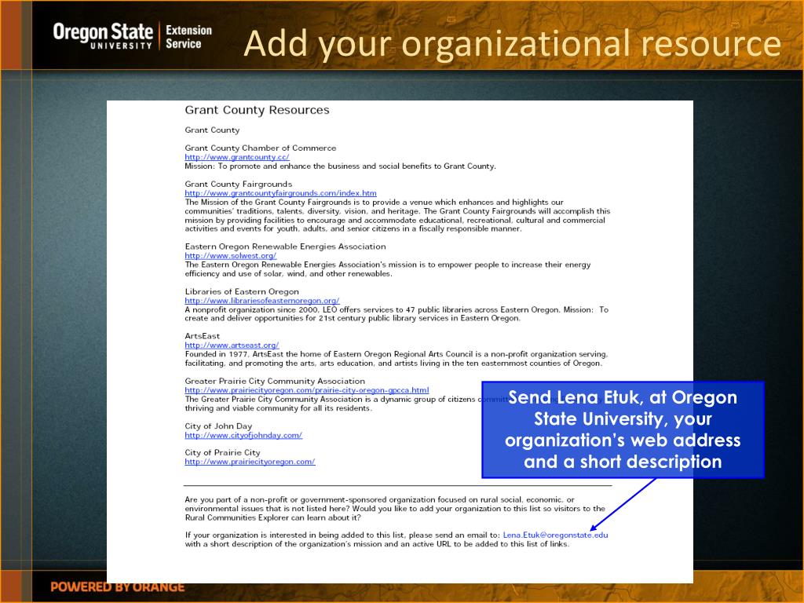Click the paragraph starting 'Are you part of a non-profit'
Image resolution: width=804 pixels, height=603 pixels.
[x=395, y=509]
